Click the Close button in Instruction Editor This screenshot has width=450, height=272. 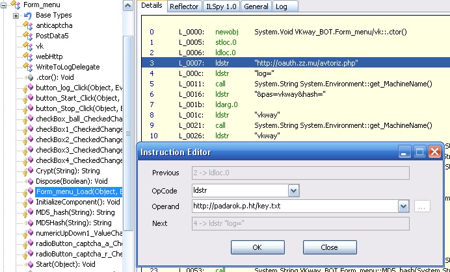coord(330,247)
